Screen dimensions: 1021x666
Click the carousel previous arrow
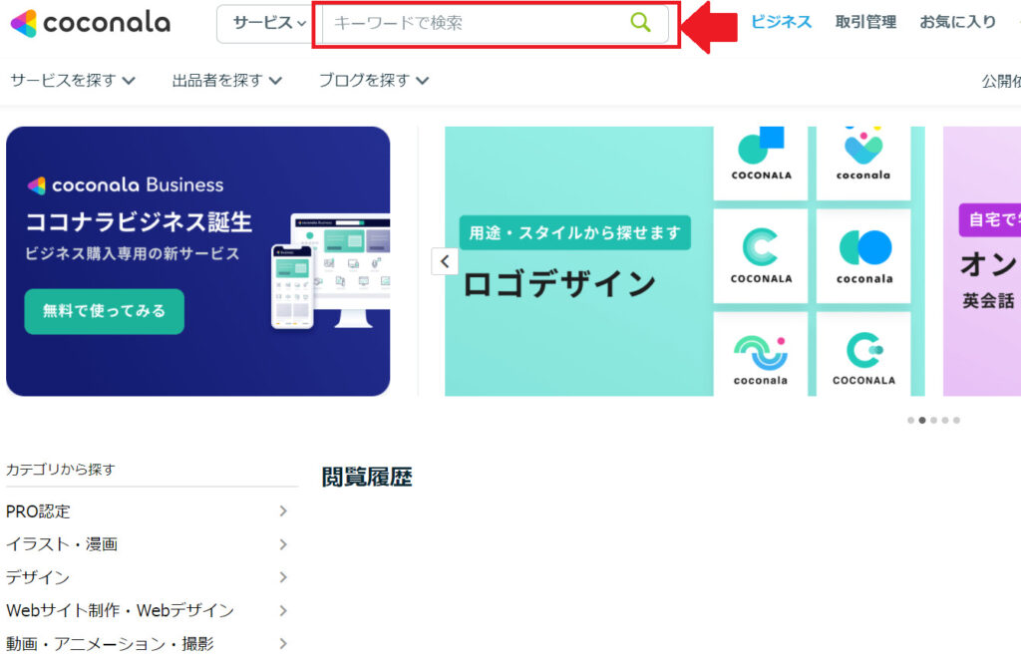(445, 261)
